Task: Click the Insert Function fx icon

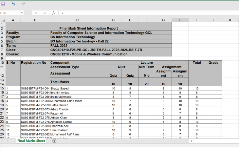Action: coord(53,13)
